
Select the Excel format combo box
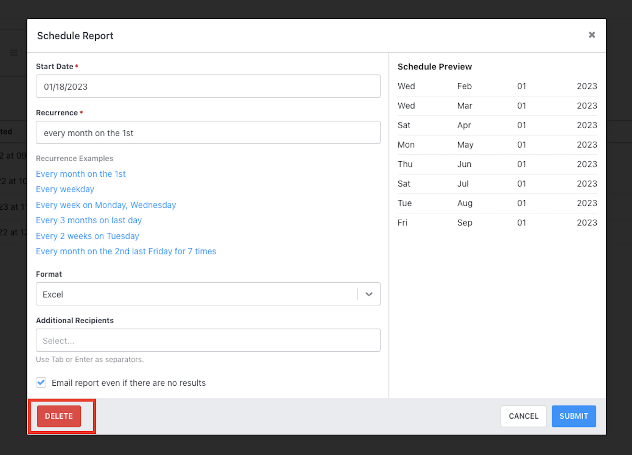click(x=208, y=294)
